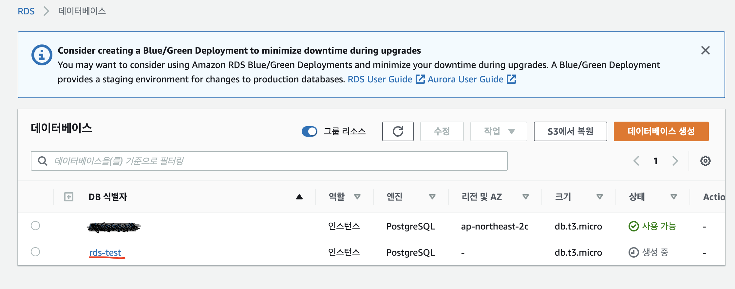This screenshot has height=289, width=735.
Task: Click the 수정 button
Action: tap(442, 131)
